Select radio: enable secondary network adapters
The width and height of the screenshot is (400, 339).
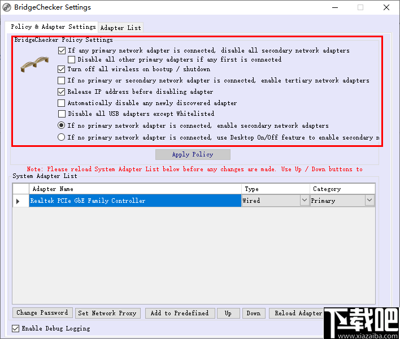coord(61,125)
